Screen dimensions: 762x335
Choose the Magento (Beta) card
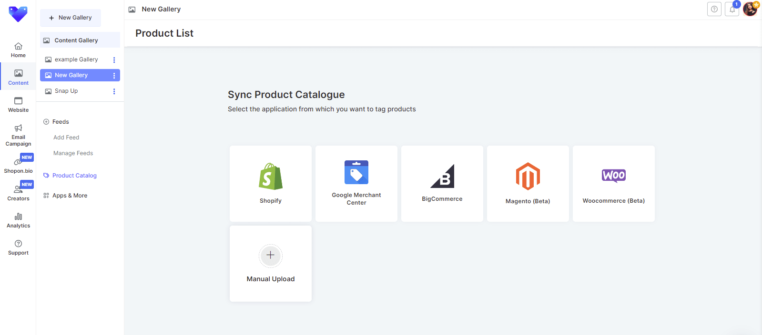pos(528,184)
